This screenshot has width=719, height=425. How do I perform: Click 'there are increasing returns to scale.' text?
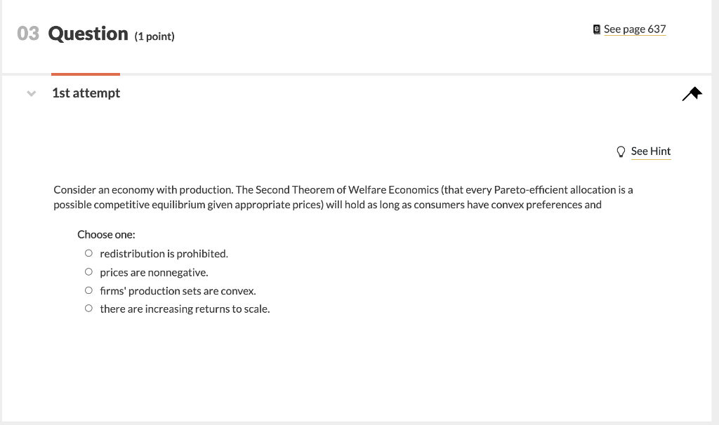click(x=185, y=309)
